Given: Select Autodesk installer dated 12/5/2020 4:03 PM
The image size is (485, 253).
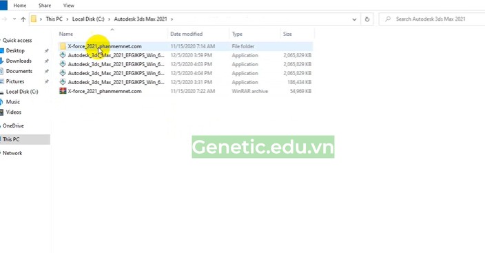Looking at the screenshot, I should pos(185,64).
